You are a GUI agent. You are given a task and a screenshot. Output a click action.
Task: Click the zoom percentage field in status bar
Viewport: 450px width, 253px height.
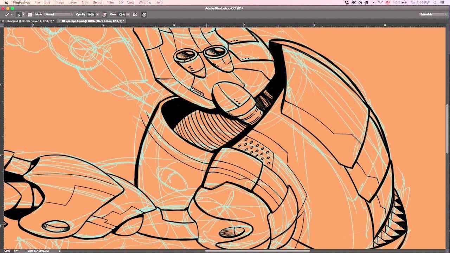tap(6, 251)
